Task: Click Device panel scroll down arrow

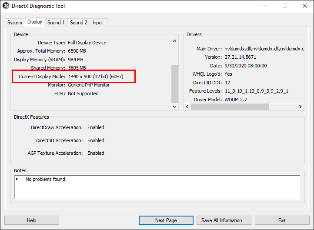Action: pyautogui.click(x=175, y=107)
